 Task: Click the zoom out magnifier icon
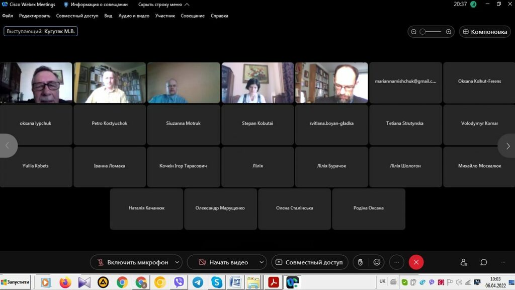pos(414,32)
